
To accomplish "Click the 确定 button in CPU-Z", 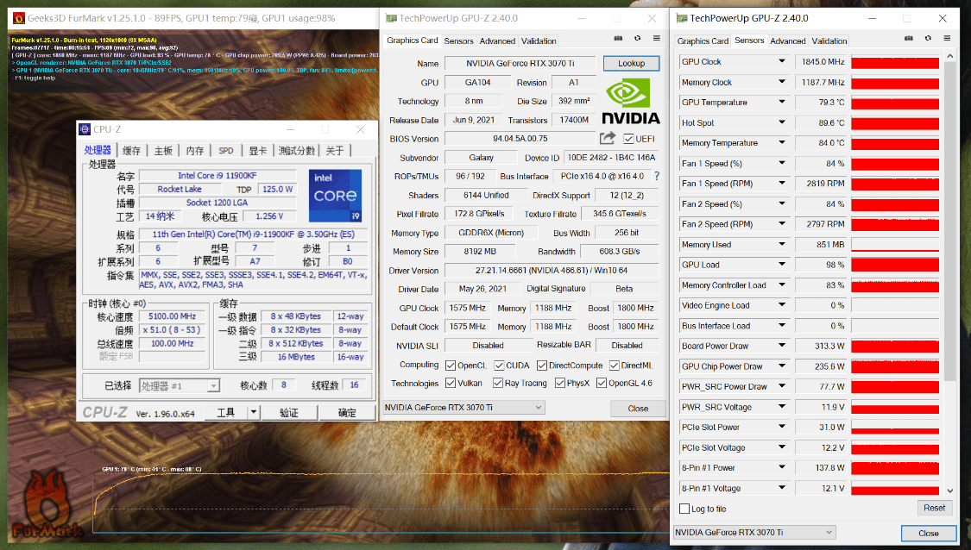I will point(347,413).
